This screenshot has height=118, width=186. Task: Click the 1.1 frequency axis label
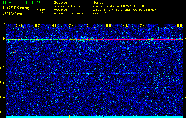click(x=2, y=38)
